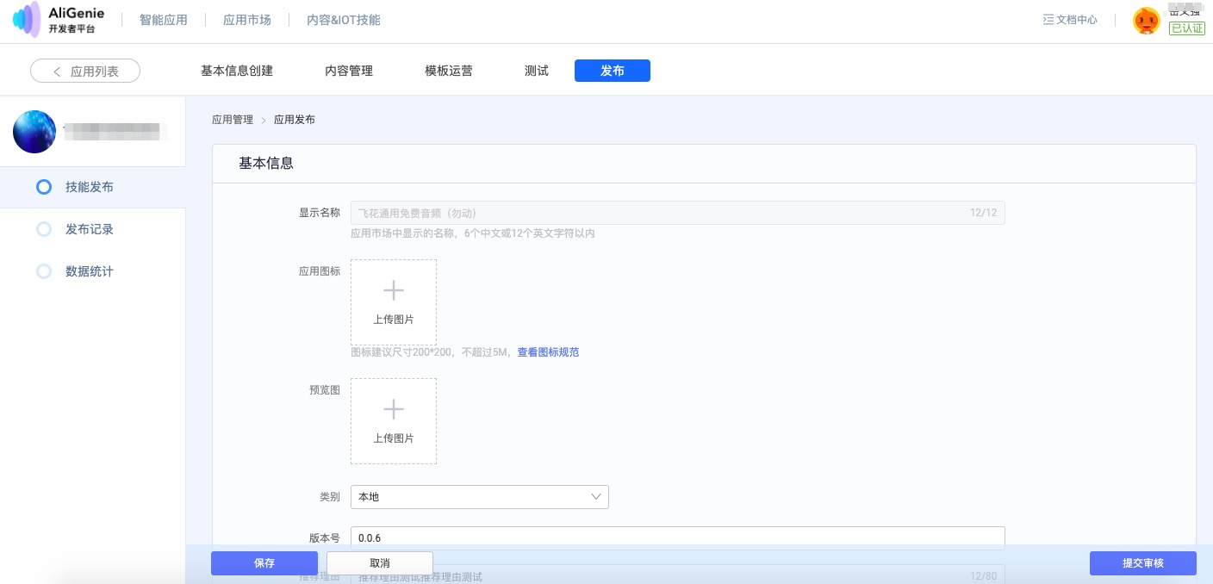Click the 保存 button
The width and height of the screenshot is (1213, 584).
click(x=264, y=563)
